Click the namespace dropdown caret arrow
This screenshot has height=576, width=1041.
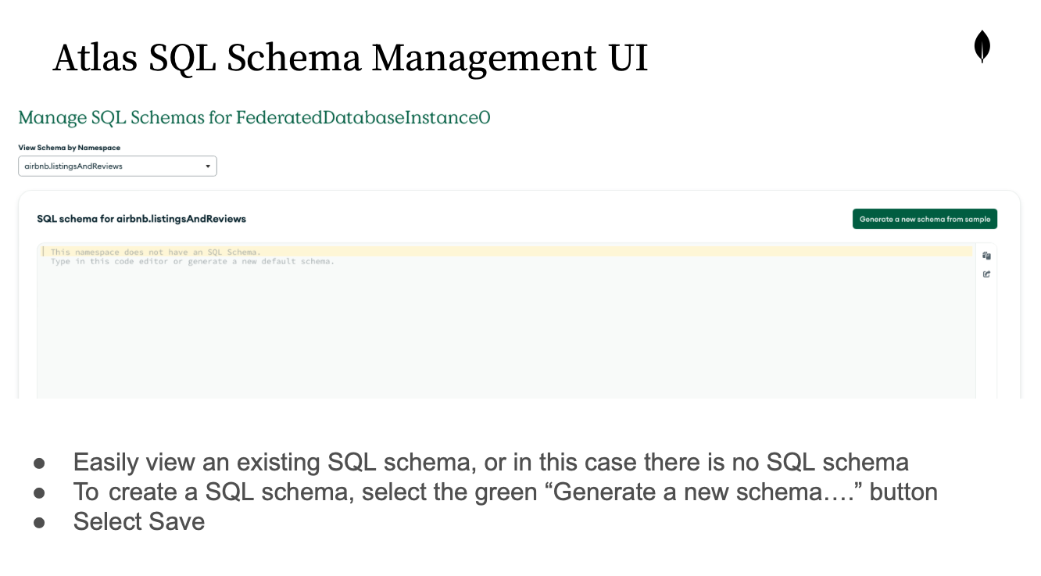coord(208,166)
